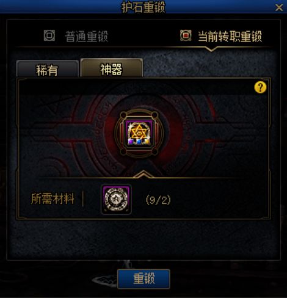The width and height of the screenshot is (287, 298).
Task: Open the yellow question mark help icon
Action: pos(260,87)
